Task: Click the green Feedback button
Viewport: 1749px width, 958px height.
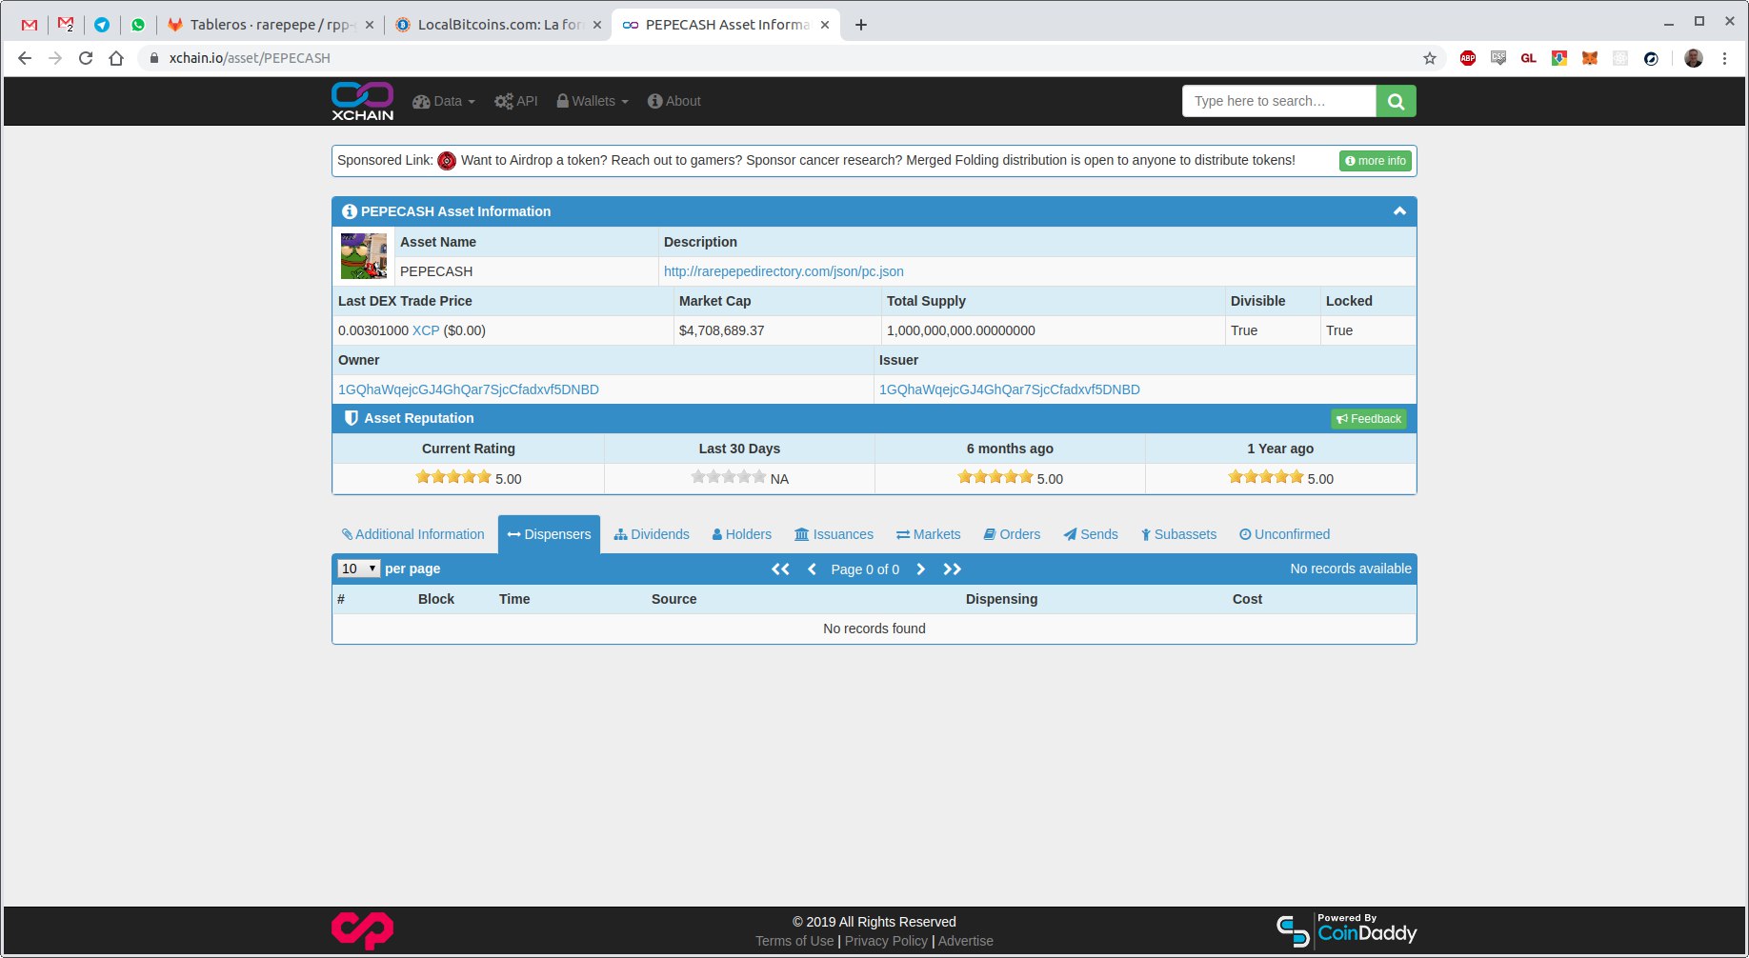Action: (x=1369, y=419)
